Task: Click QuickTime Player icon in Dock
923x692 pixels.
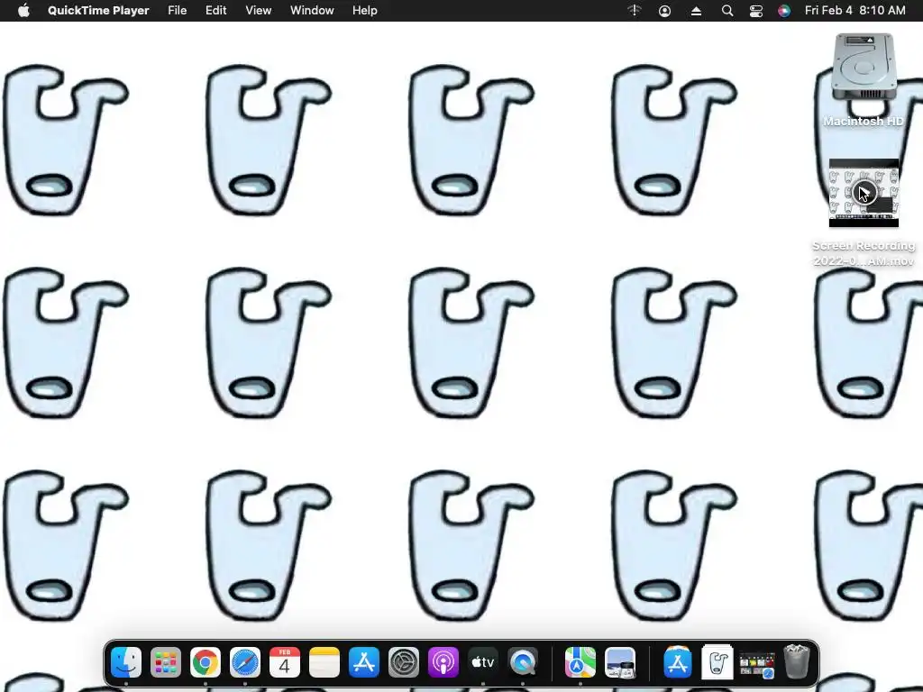Action: point(522,662)
